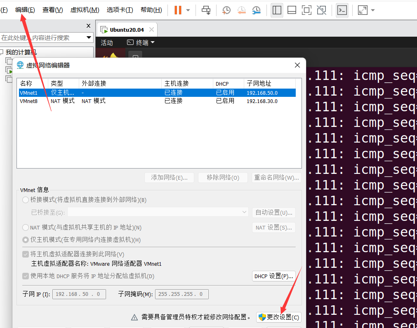Click the 子网 IP input field

coord(79,294)
